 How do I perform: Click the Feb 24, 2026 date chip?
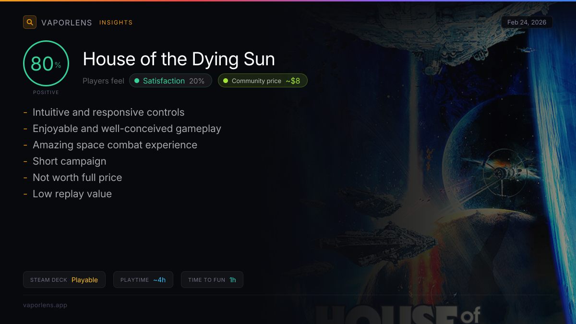pos(527,22)
